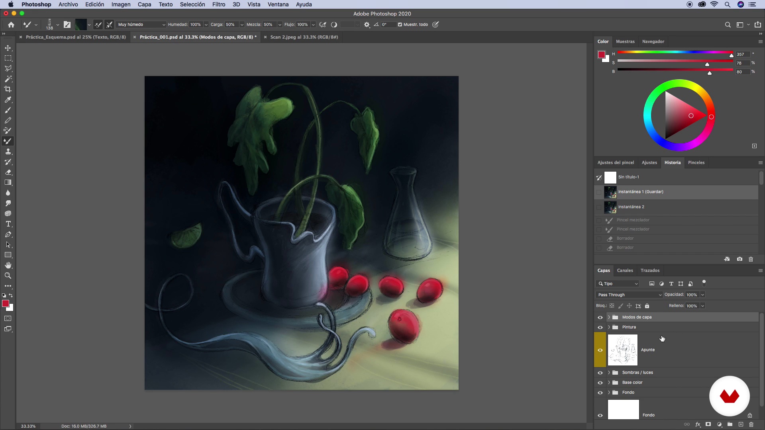Click foreground color swatch in Color panel
The width and height of the screenshot is (765, 430).
pos(602,55)
